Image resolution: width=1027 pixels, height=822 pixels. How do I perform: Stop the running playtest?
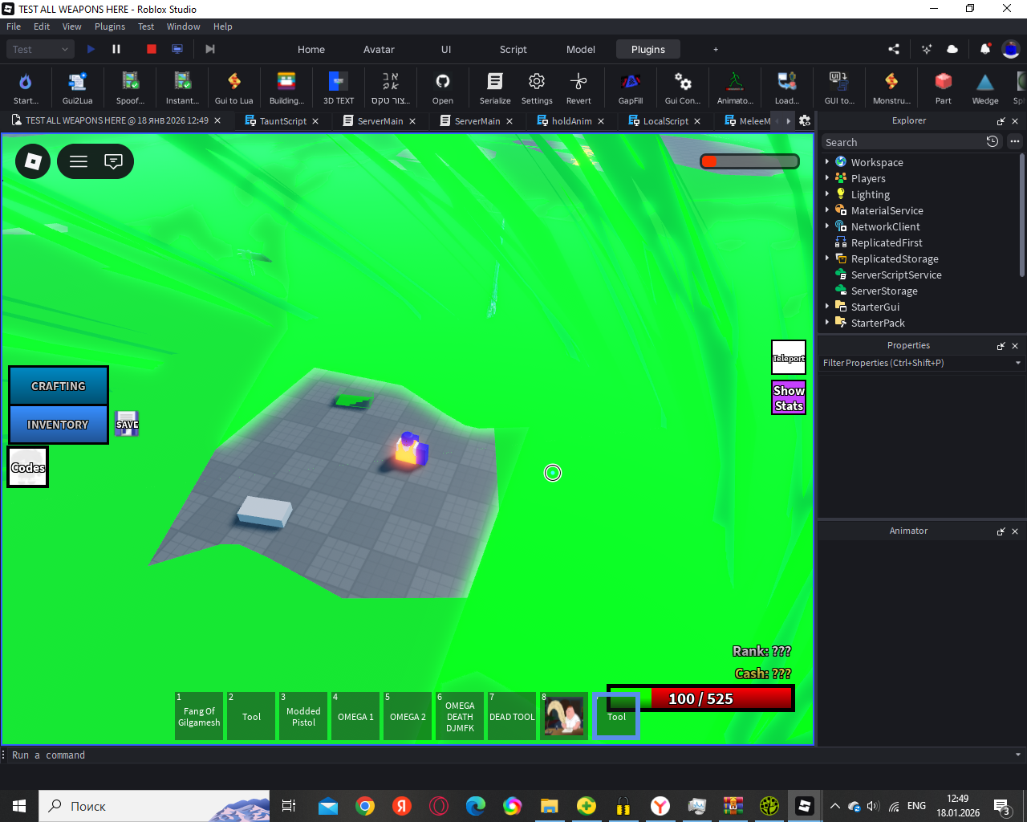(x=152, y=49)
